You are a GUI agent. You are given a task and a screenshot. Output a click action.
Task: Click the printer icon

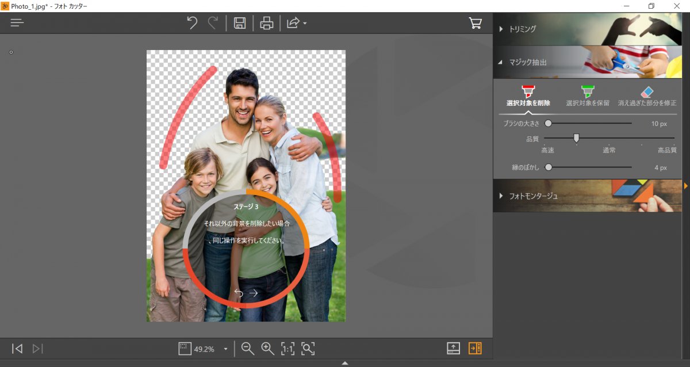[x=266, y=23]
